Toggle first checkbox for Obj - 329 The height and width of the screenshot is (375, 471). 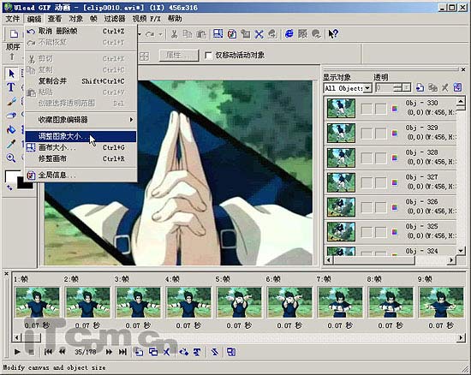tap(367, 134)
